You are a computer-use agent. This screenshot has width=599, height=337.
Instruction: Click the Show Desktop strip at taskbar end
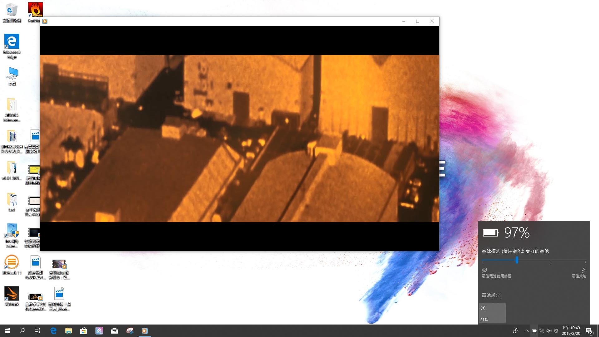pos(598,331)
